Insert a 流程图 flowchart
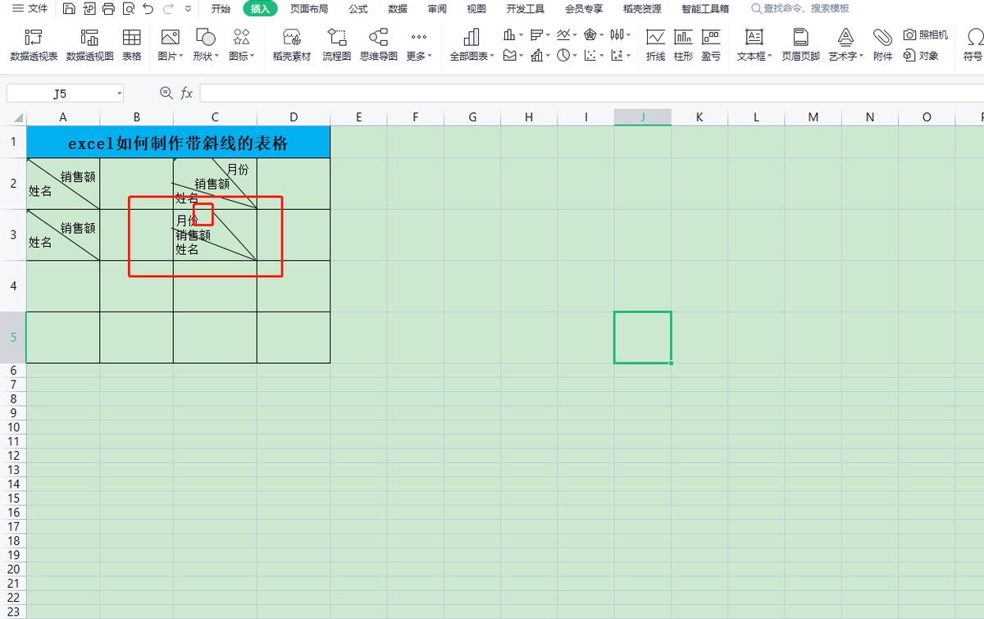The image size is (984, 619). point(336,38)
